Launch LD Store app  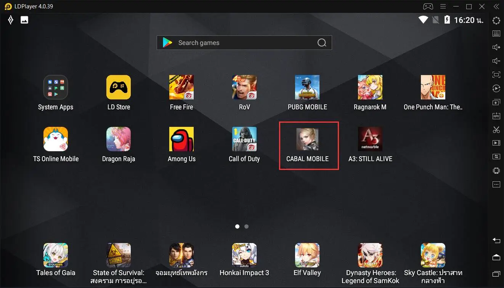tap(119, 87)
